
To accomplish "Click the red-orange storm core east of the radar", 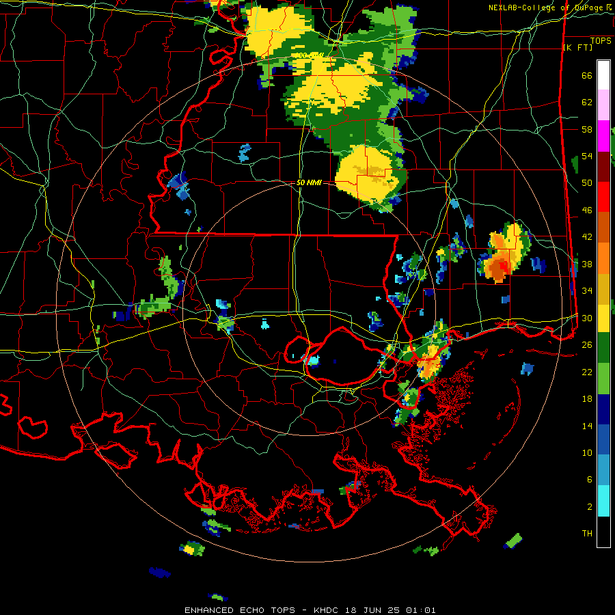I will click(x=499, y=267).
